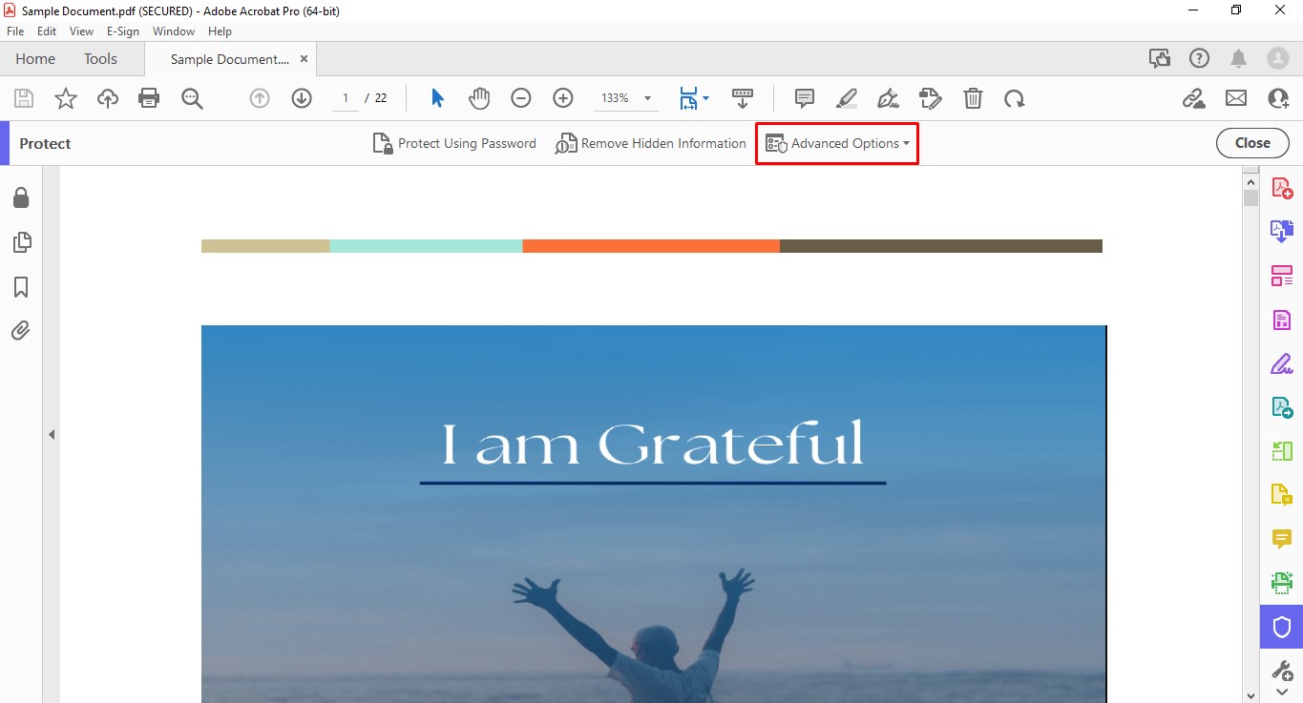Open Page Thumbnails panel
This screenshot has width=1303, height=703.
(x=21, y=242)
